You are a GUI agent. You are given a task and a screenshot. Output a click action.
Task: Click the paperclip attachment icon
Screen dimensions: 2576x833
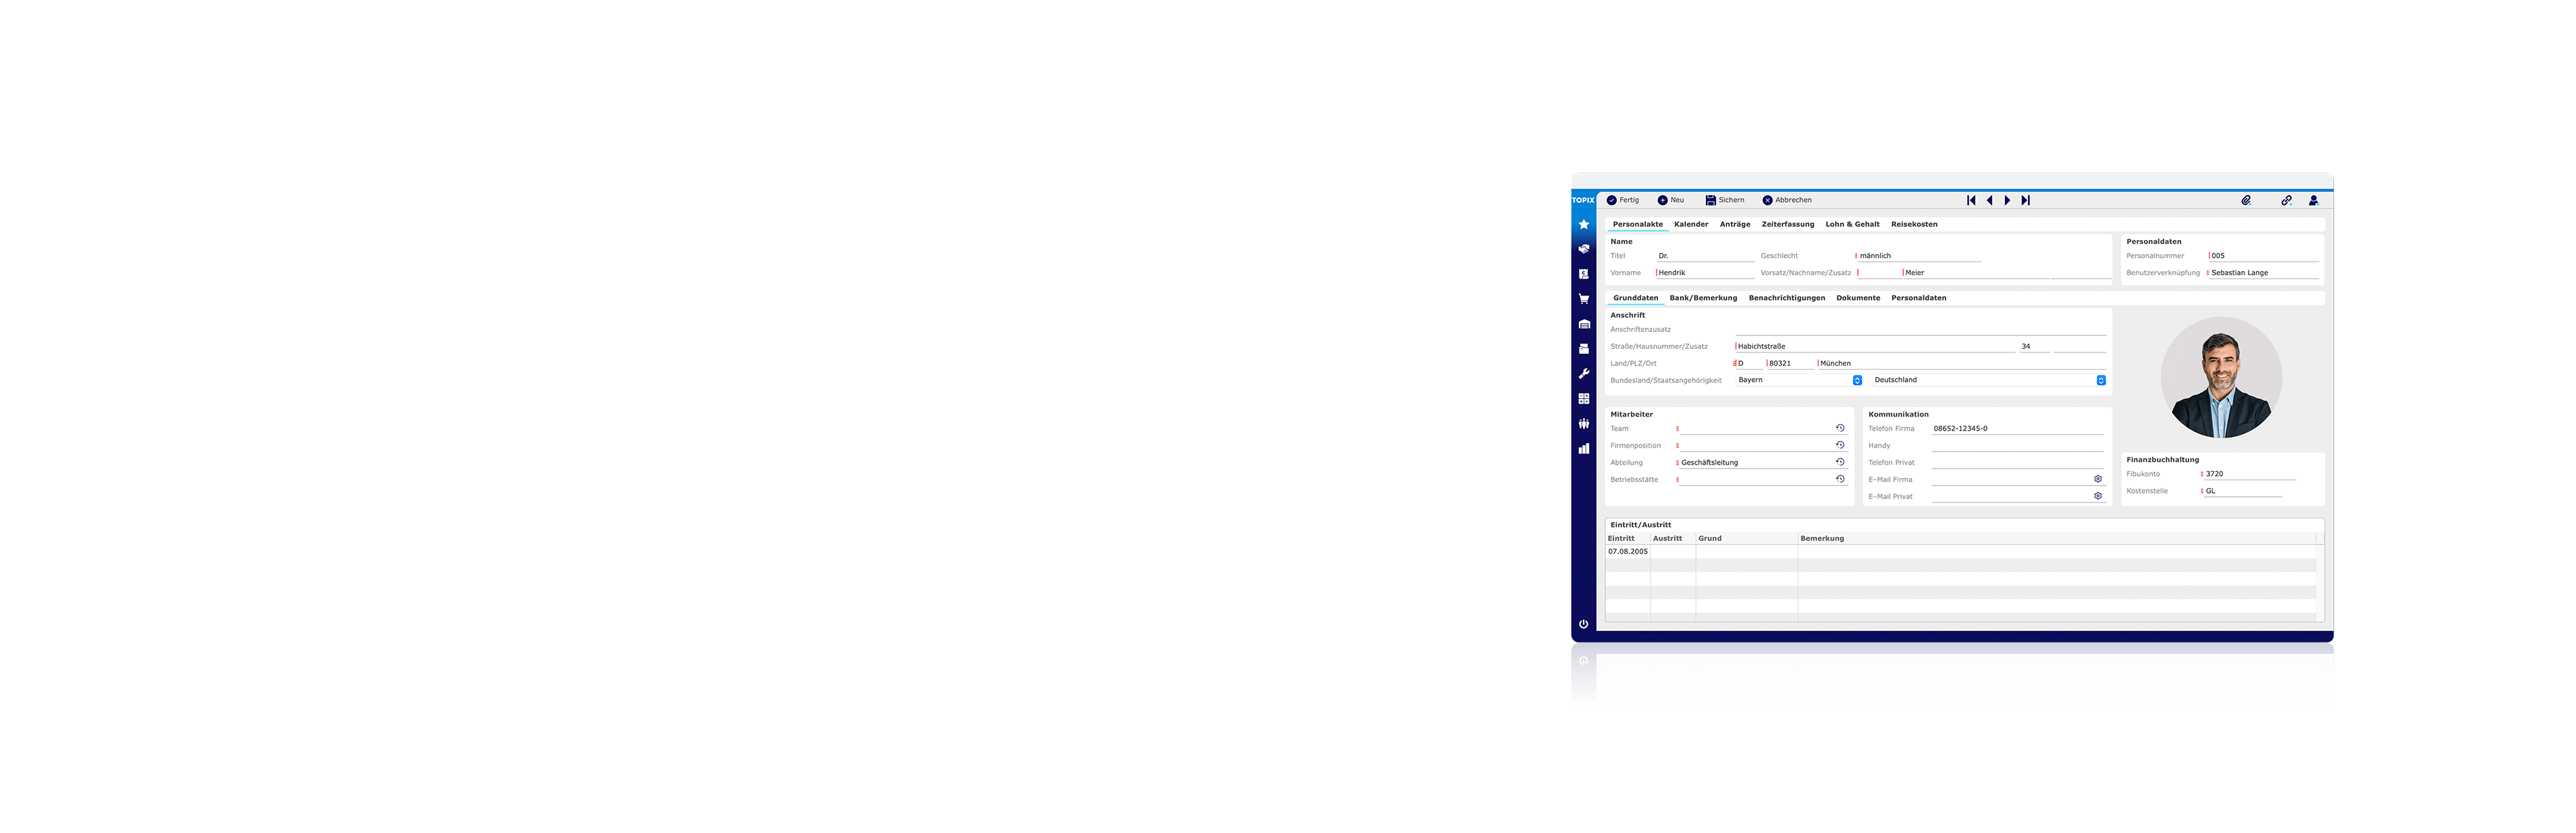2246,200
